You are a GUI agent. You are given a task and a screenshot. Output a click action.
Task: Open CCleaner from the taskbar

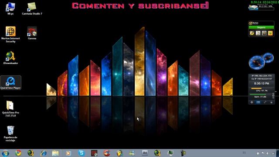point(107,153)
